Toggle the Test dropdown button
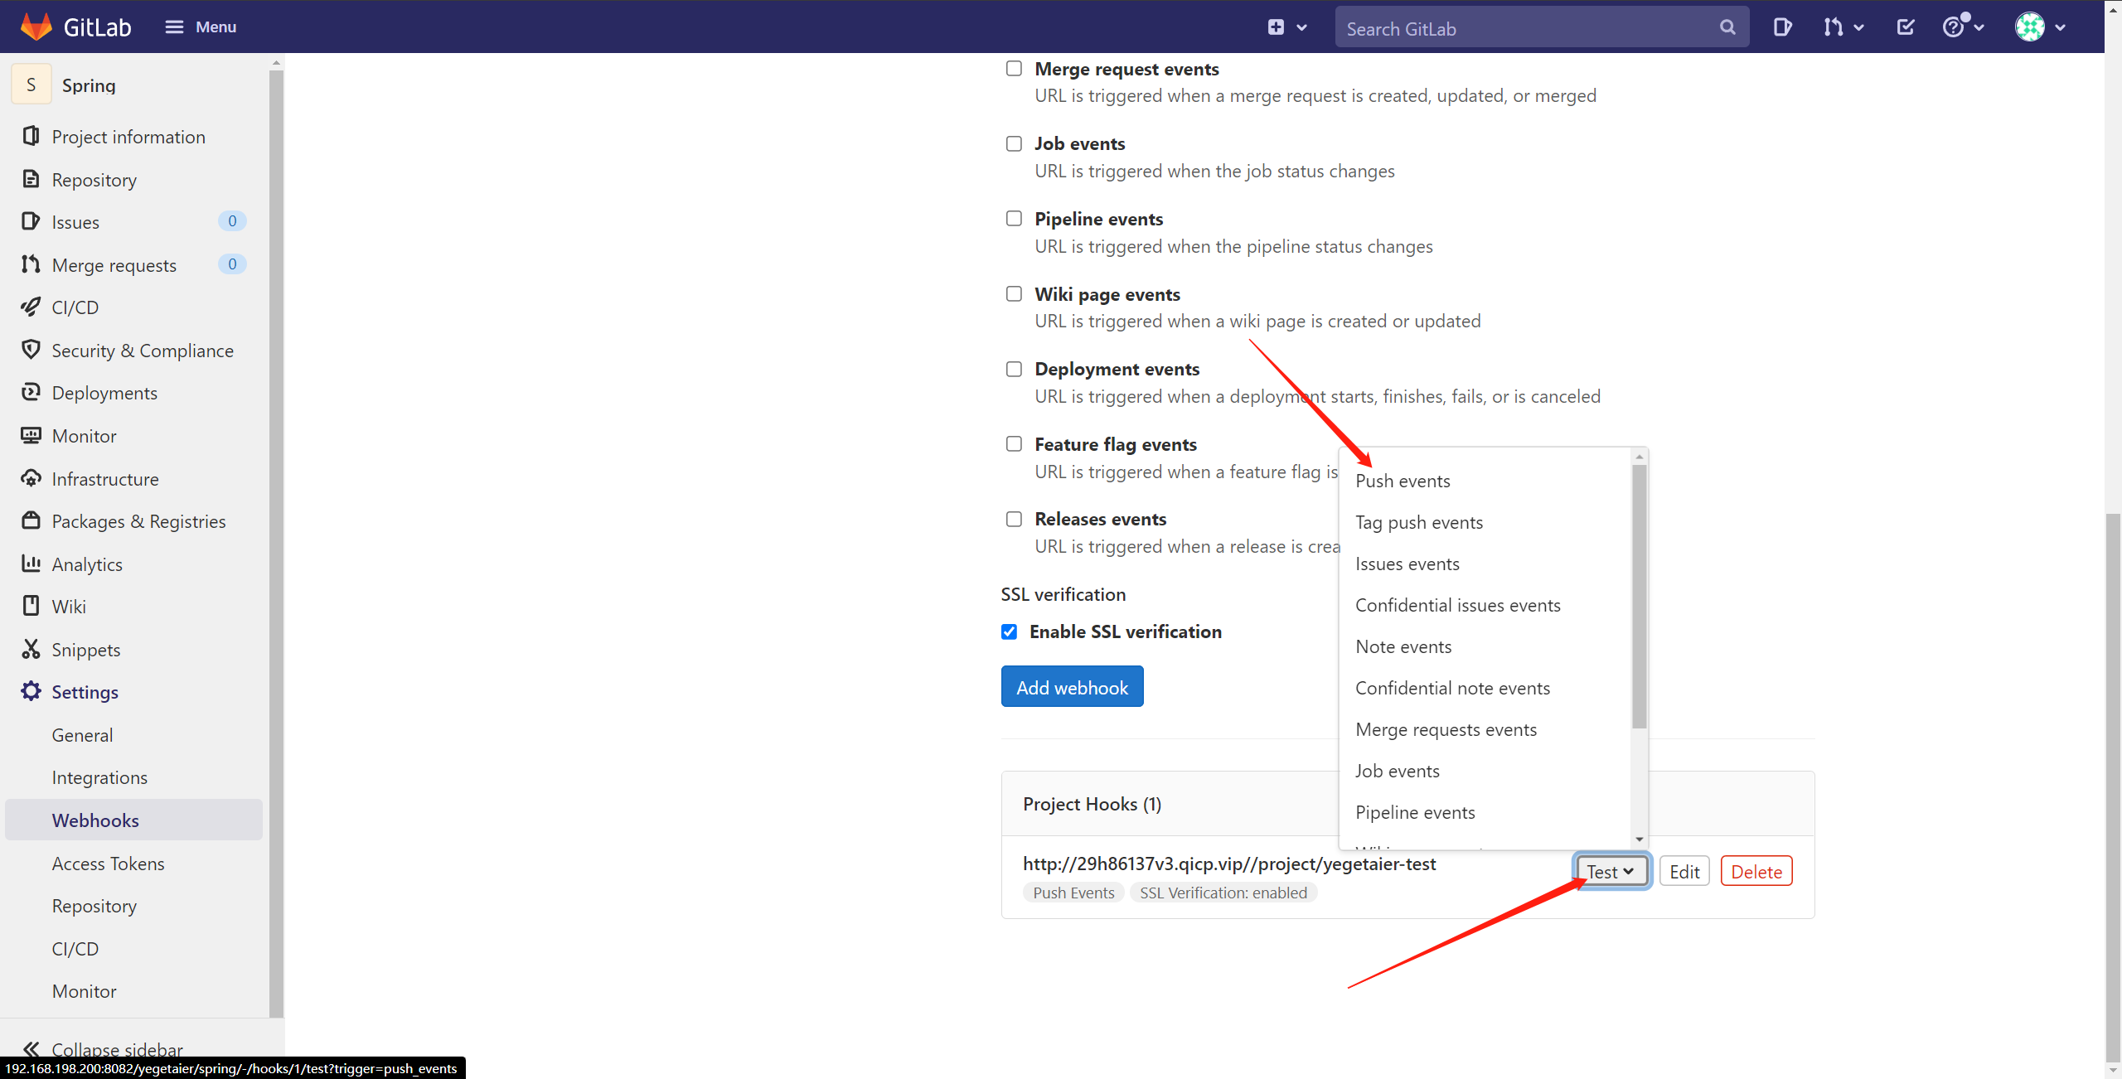The image size is (2122, 1079). 1611,871
